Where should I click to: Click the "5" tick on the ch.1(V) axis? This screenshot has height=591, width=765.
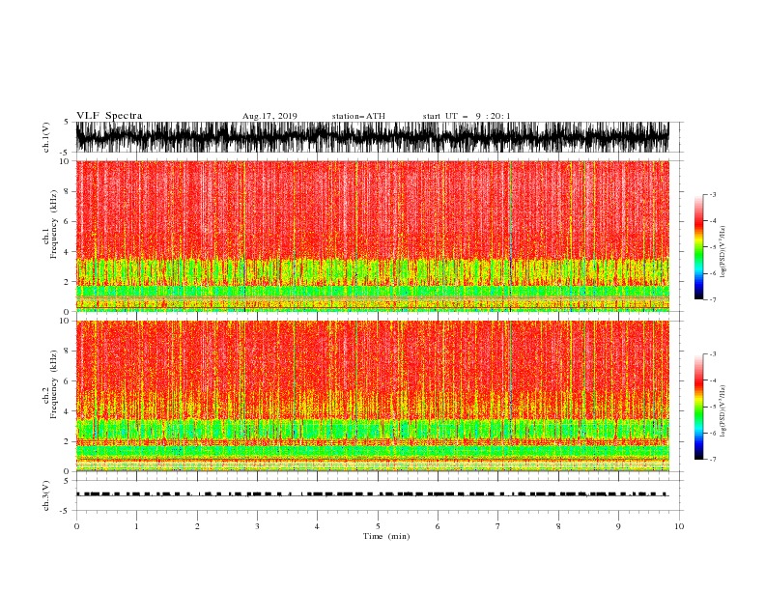tap(67, 122)
